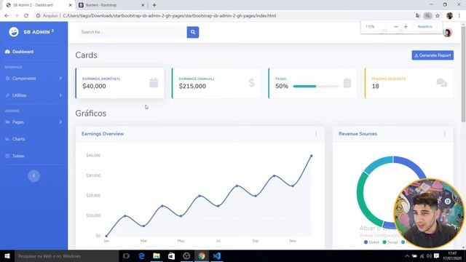Open Microsoft Store from the taskbar
Viewport: 466px width, 262px height.
pos(172,255)
